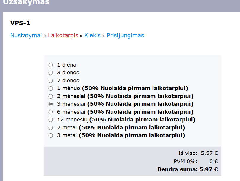
Task: Go to the Laikotarpis step link
Action: [63, 35]
